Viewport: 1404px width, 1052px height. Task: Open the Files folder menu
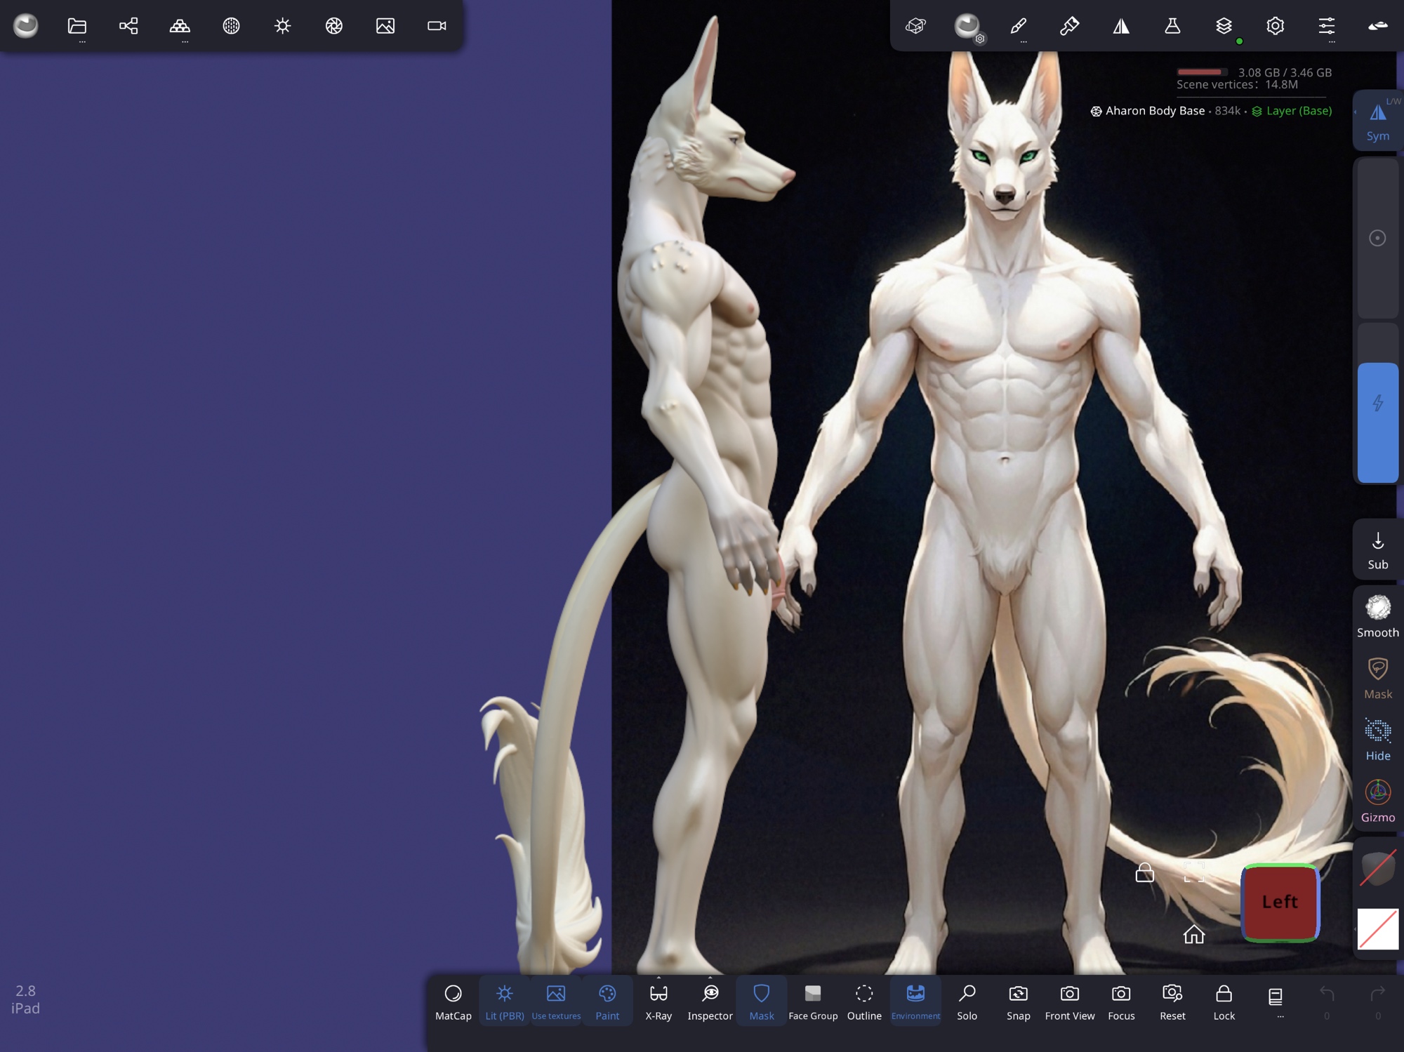77,27
